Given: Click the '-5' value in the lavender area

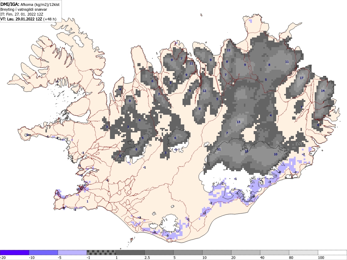Looking at the screenshot, I should point(237,193).
